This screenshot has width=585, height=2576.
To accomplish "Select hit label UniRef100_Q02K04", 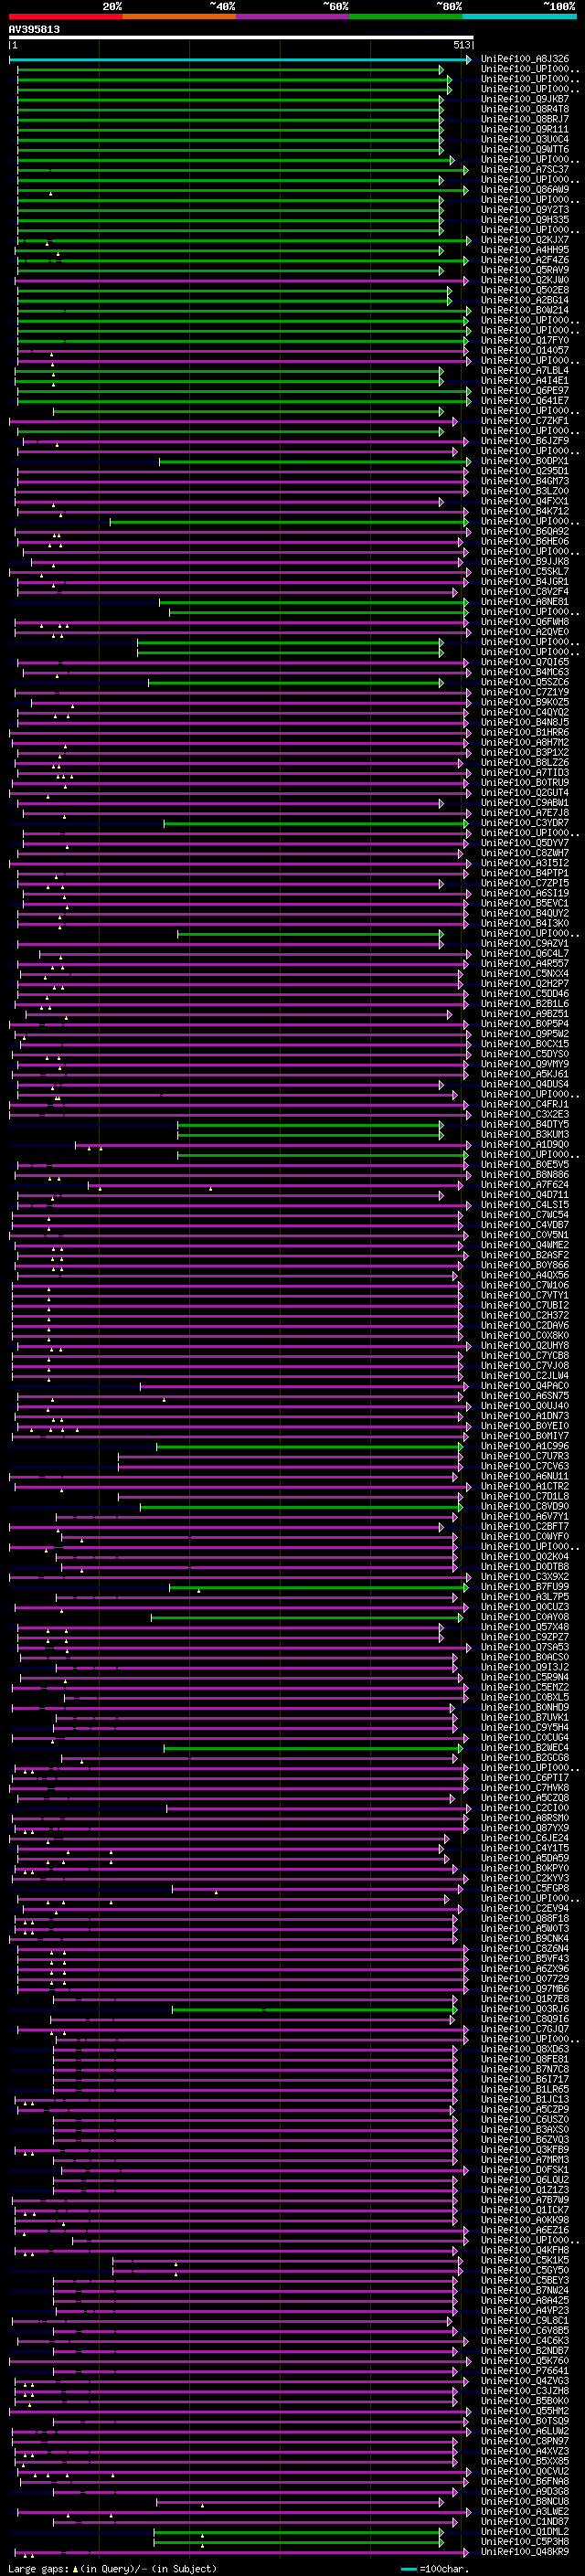I will click(525, 1557).
